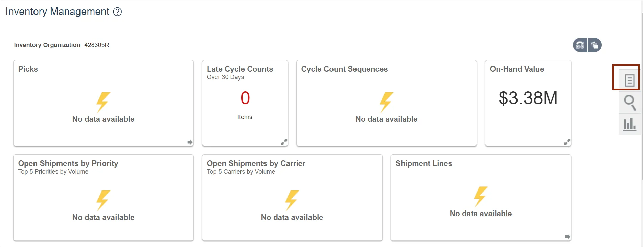Click the Shipment Lines card title

click(x=423, y=163)
